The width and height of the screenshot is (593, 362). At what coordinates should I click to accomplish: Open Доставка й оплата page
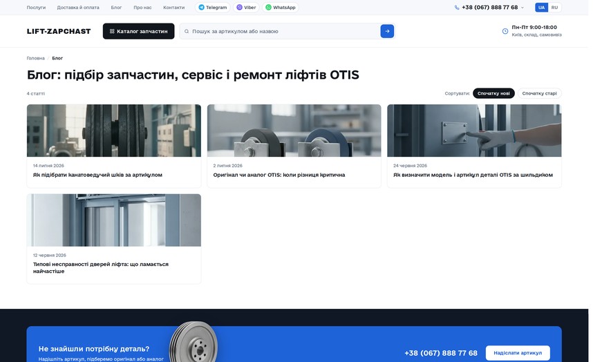click(78, 8)
